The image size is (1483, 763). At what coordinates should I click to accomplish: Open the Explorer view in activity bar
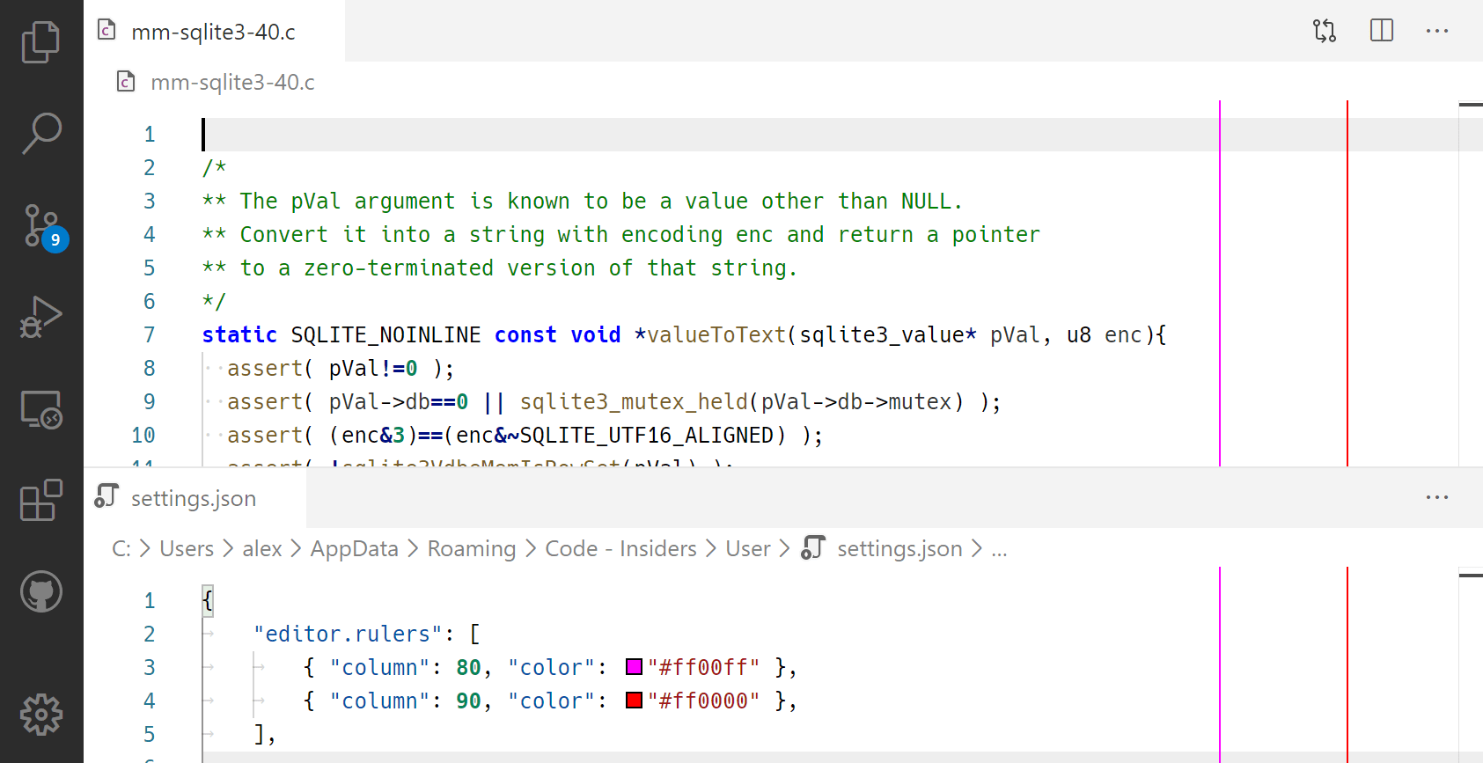[40, 41]
